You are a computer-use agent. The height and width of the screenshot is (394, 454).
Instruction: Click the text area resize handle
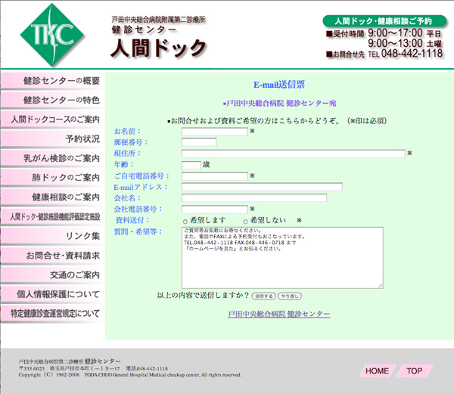coord(381,286)
